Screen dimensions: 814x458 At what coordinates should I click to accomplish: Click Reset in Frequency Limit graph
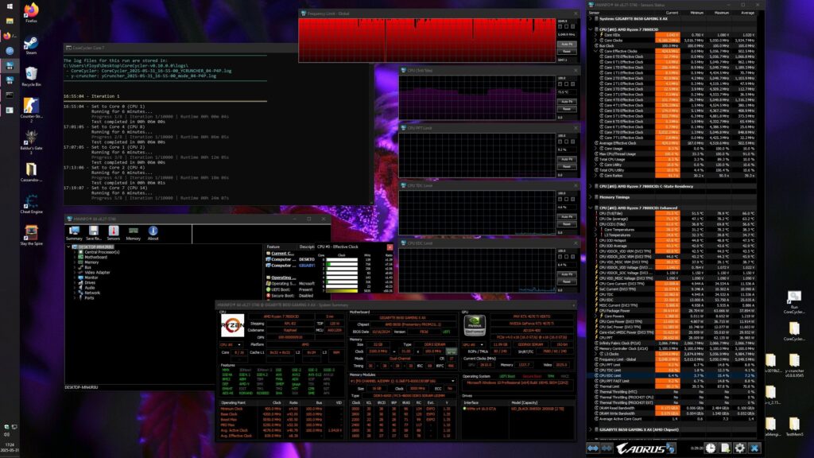[x=567, y=52]
